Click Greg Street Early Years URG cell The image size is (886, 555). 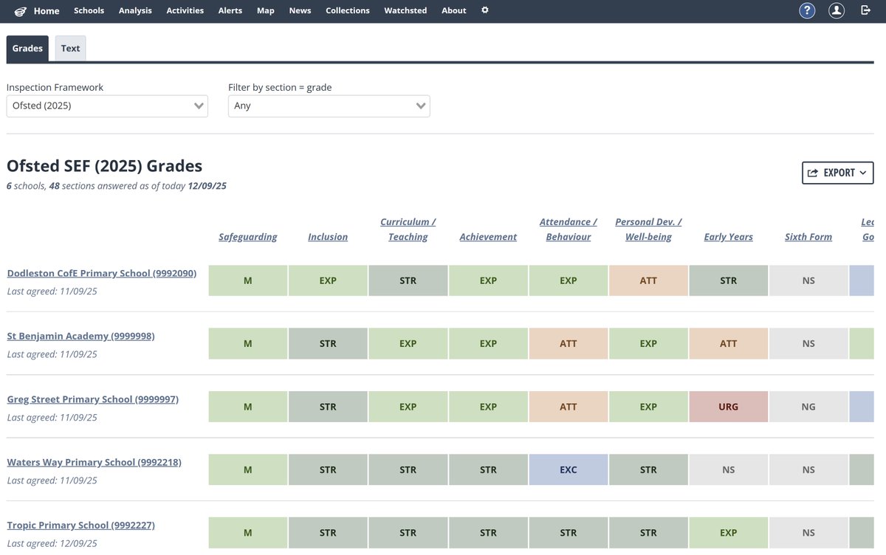(729, 407)
